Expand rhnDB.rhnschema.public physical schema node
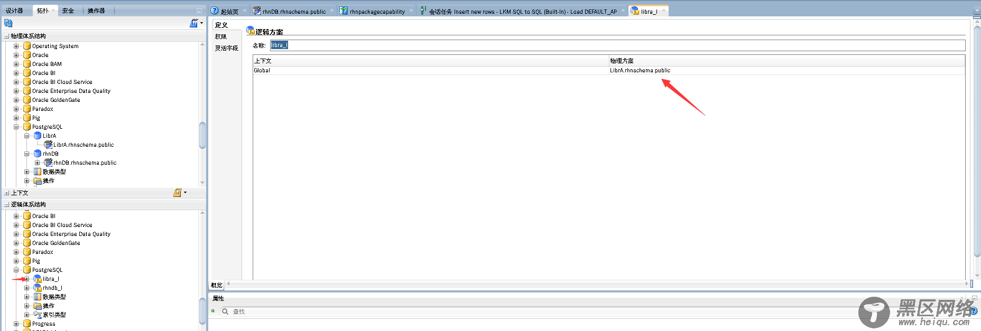981x331 pixels. [x=38, y=163]
